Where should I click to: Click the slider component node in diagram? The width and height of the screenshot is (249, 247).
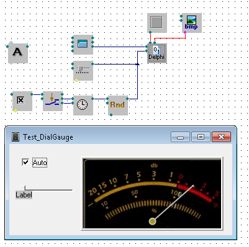(x=83, y=71)
